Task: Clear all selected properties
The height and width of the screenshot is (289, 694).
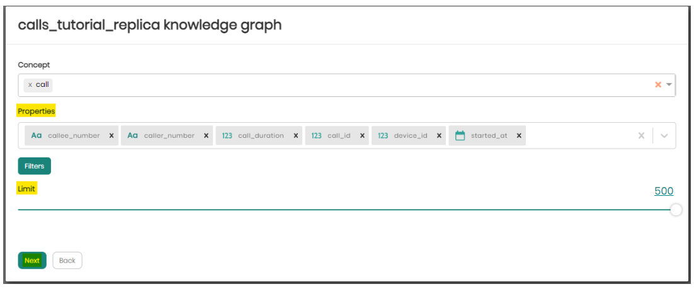Action: tap(641, 135)
